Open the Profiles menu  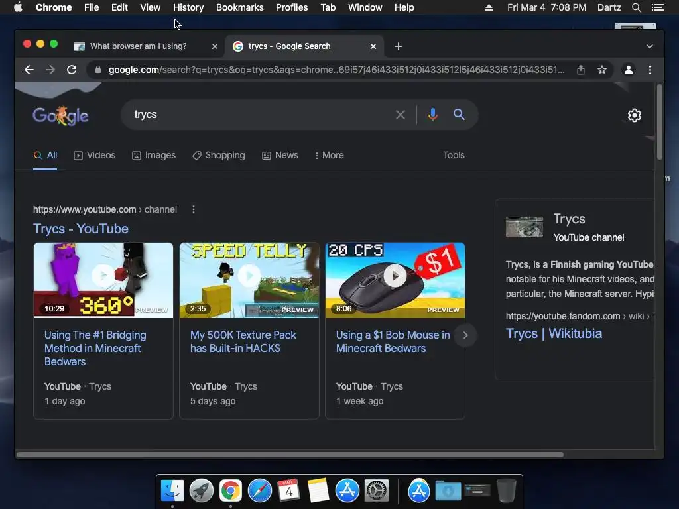tap(292, 7)
